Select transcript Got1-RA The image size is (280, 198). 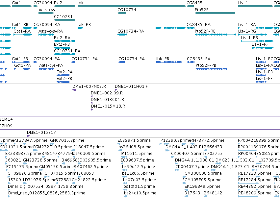coord(23,35)
